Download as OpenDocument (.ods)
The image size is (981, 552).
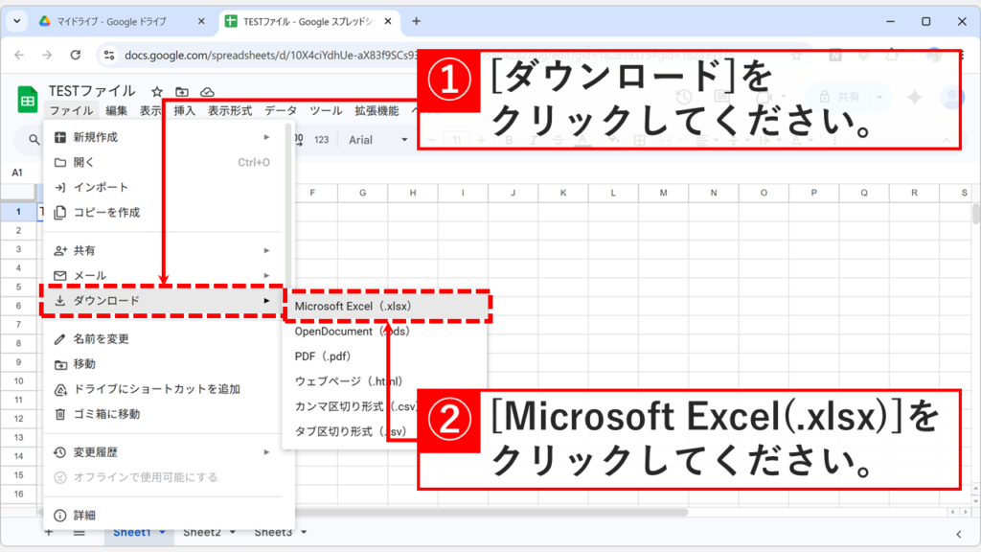385,331
